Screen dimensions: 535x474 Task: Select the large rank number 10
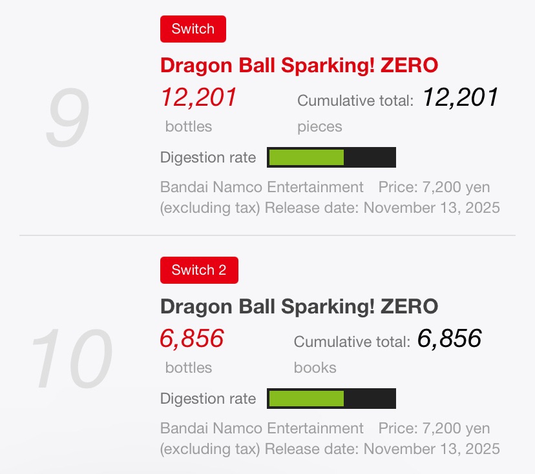[71, 359]
